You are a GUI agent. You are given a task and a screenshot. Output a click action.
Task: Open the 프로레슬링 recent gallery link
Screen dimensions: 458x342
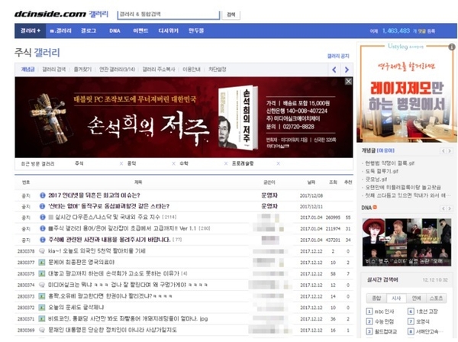[243, 163]
